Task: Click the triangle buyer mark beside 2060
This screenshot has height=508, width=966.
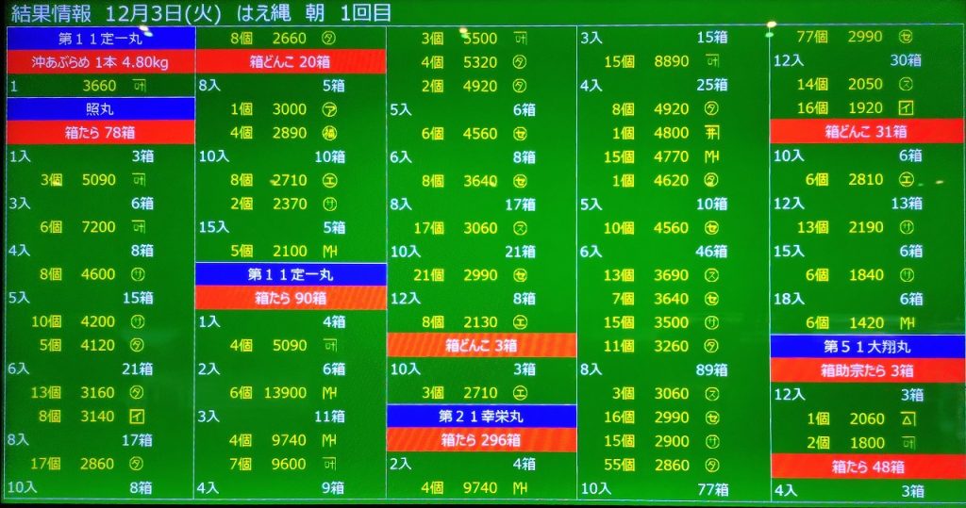Action: pyautogui.click(x=907, y=418)
